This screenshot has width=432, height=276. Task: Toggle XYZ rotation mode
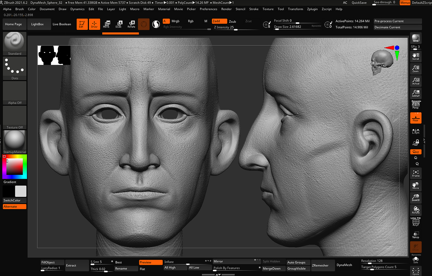pyautogui.click(x=416, y=152)
